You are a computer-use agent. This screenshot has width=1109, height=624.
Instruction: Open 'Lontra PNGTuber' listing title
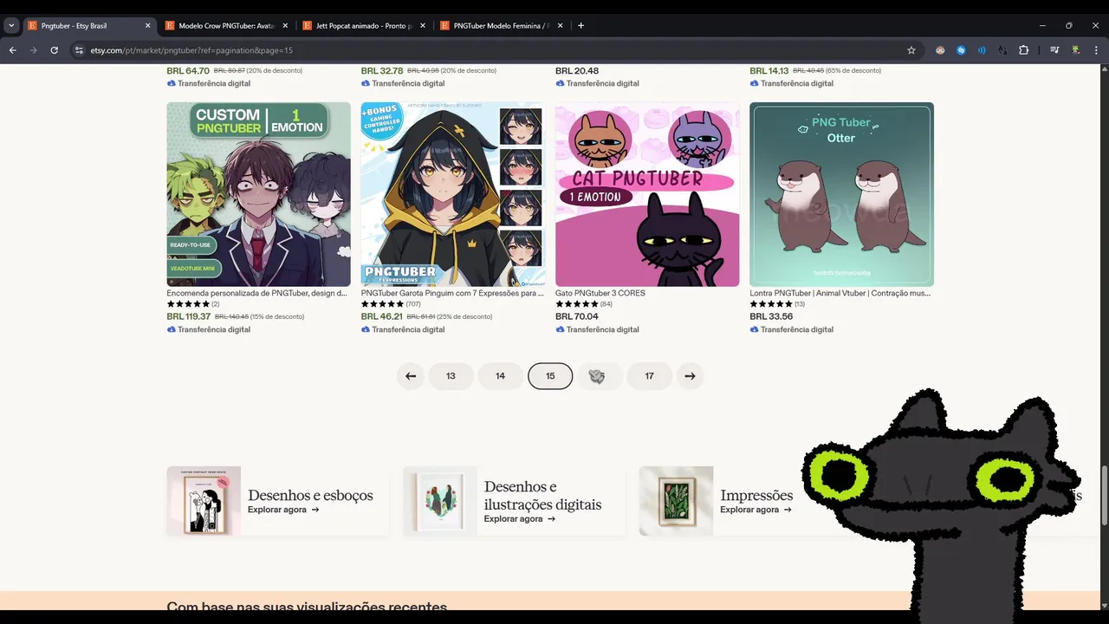(840, 293)
